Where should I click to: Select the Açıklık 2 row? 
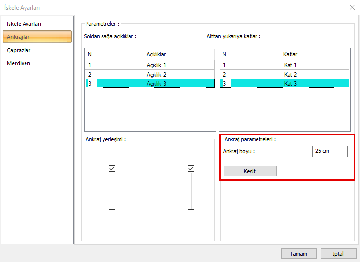[156, 75]
